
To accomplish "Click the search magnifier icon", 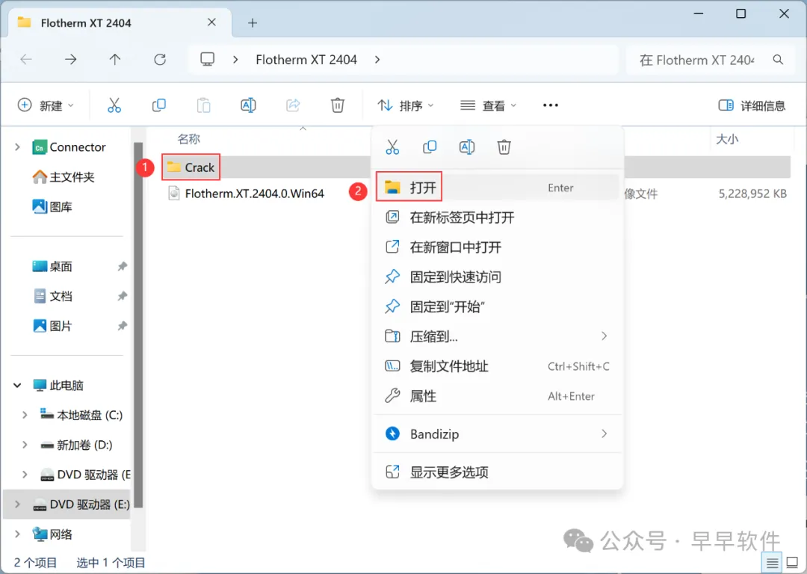I will tap(778, 60).
